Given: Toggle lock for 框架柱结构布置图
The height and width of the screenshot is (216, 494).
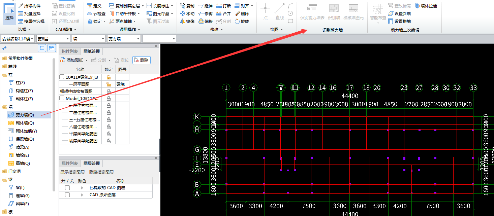Looking at the screenshot, I should [x=109, y=91].
